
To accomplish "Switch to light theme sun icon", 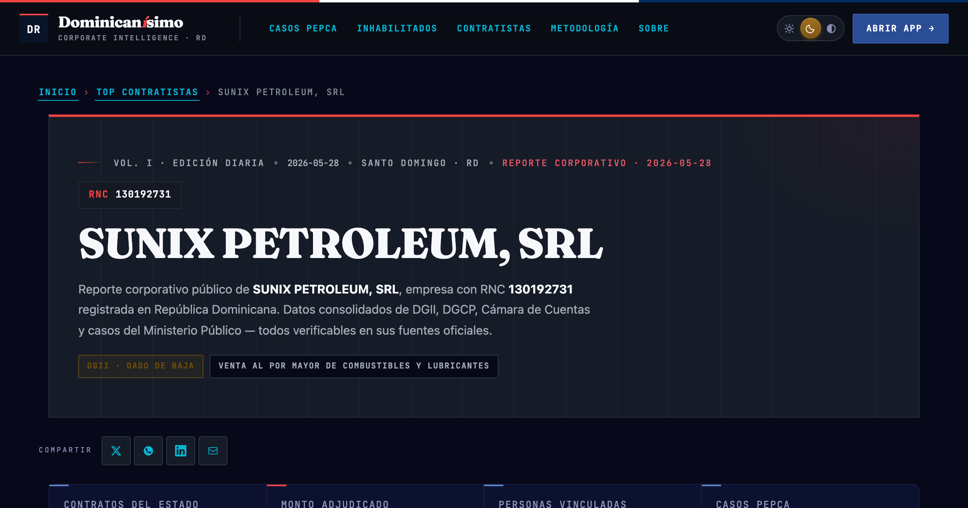I will click(789, 29).
